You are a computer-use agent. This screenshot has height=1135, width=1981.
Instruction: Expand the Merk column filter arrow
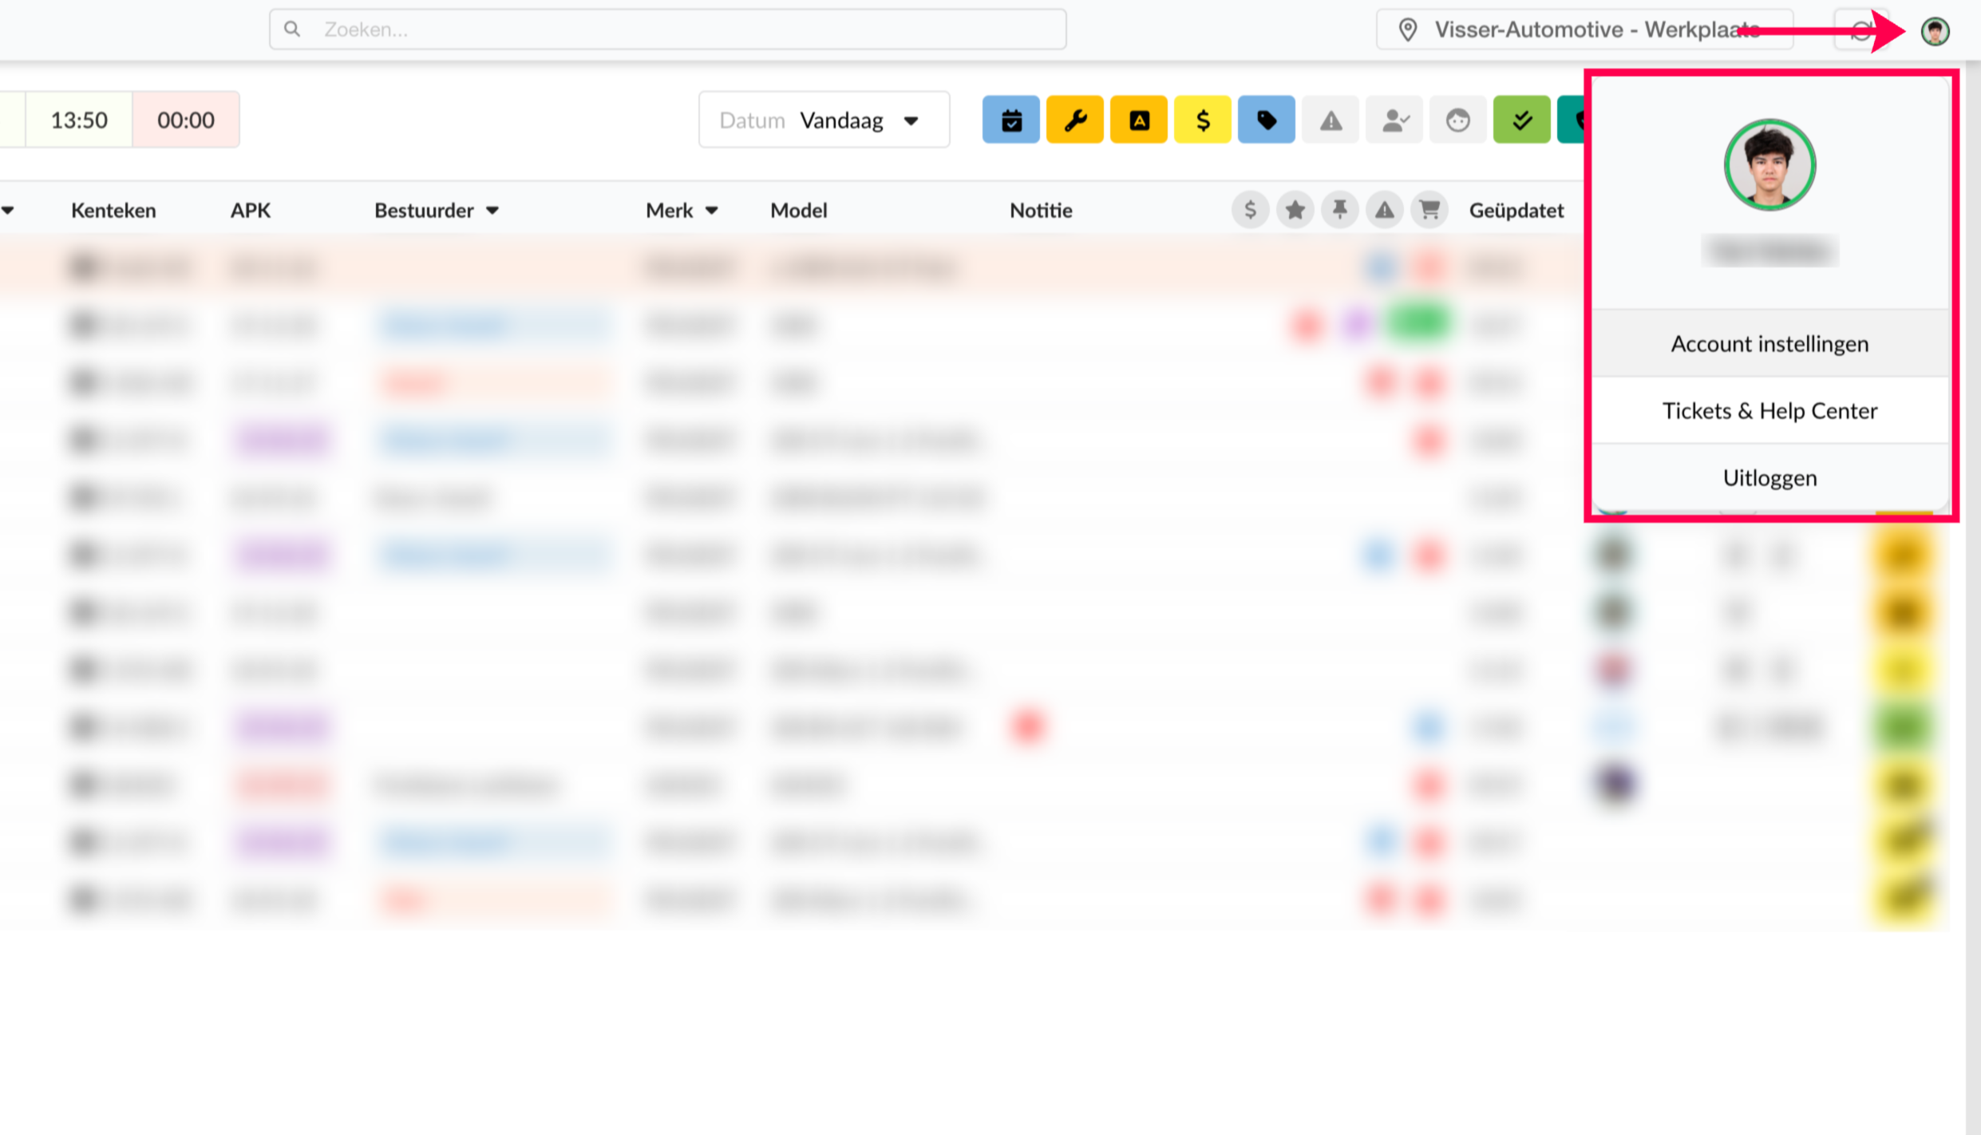(712, 211)
